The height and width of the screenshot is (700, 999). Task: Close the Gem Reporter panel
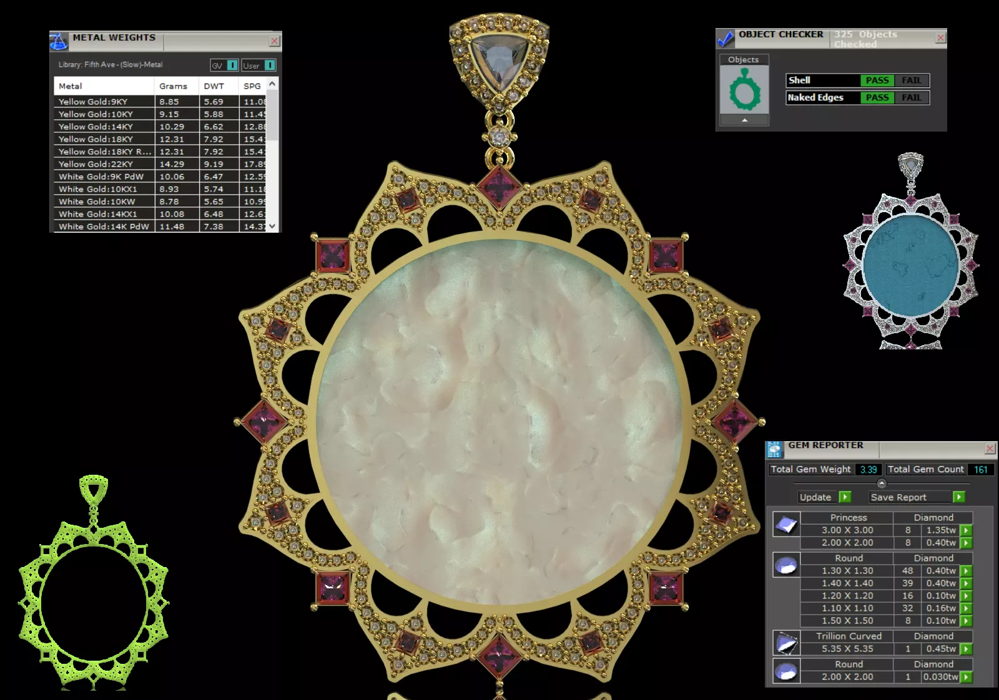[990, 449]
